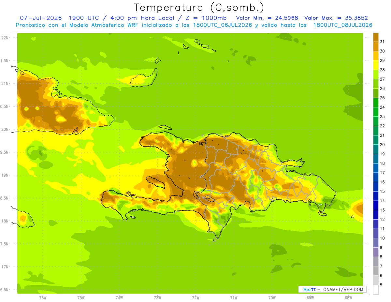Click the color bar label '25'
This screenshot has width=391, height=302.
(382, 98)
